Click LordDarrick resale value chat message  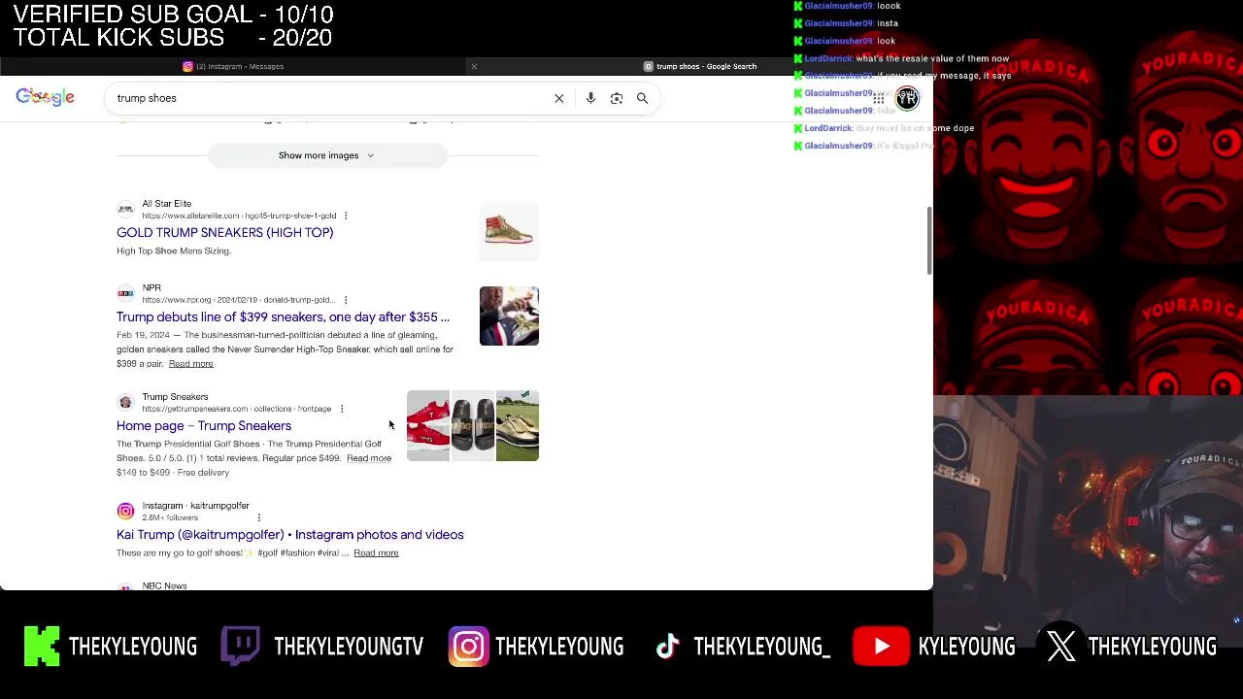point(902,58)
